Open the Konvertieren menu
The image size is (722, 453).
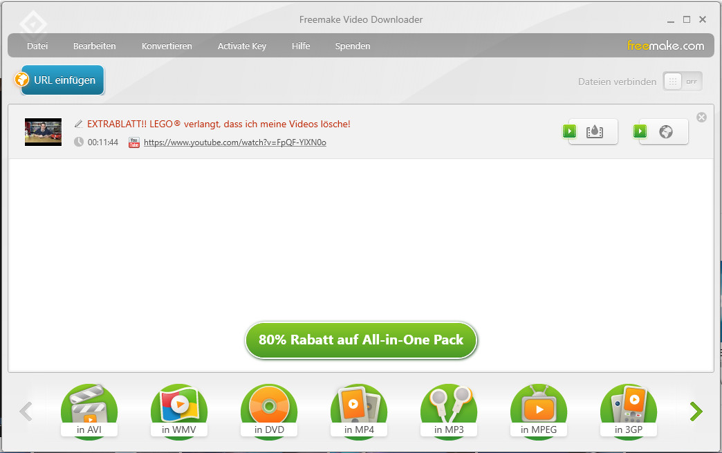tap(167, 46)
